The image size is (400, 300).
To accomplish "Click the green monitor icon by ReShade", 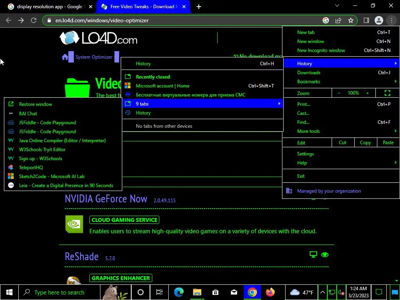I will [x=313, y=255].
